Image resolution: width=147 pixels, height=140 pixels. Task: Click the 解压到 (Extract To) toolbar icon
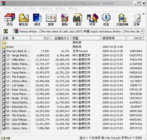pyautogui.click(x=24, y=20)
